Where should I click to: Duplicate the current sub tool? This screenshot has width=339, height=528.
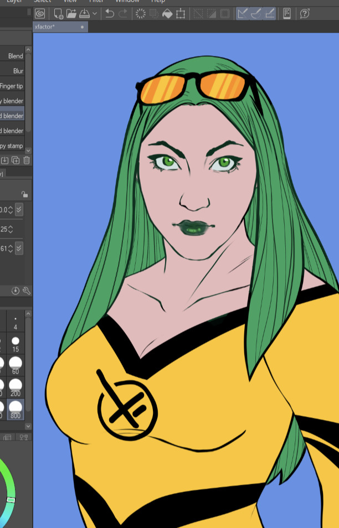(x=16, y=161)
